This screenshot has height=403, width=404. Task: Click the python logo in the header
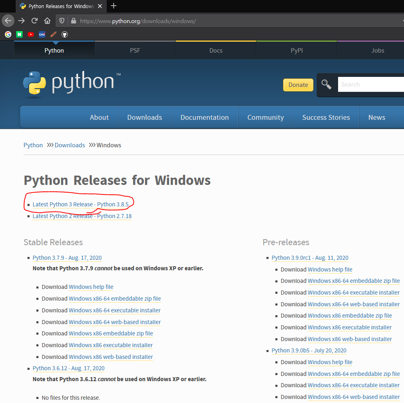pyautogui.click(x=72, y=84)
